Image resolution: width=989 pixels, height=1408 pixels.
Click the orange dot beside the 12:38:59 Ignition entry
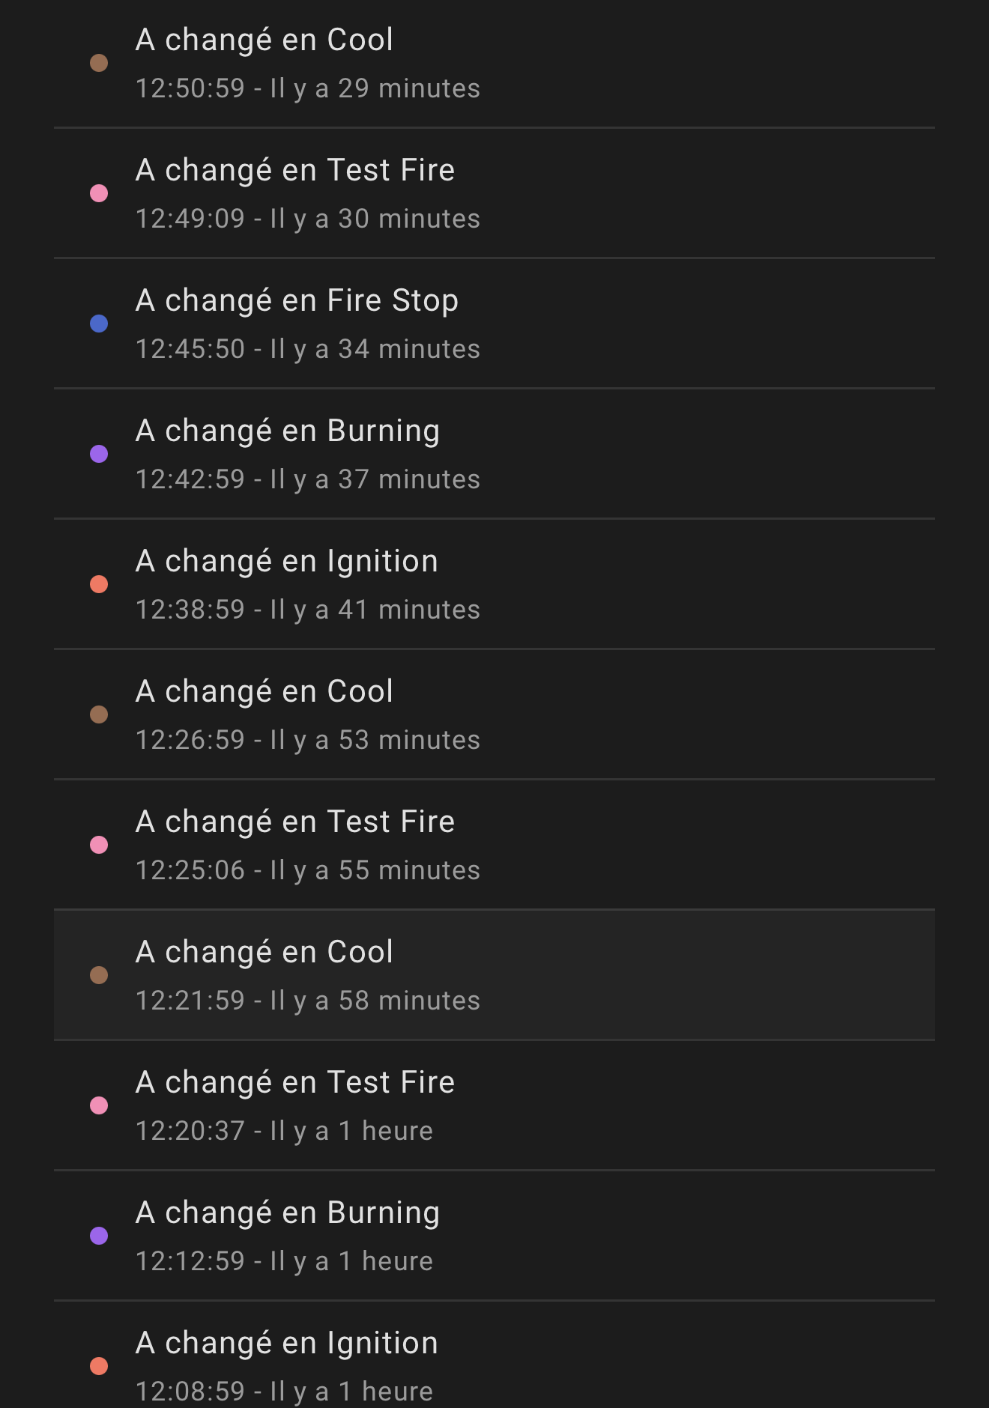point(99,584)
